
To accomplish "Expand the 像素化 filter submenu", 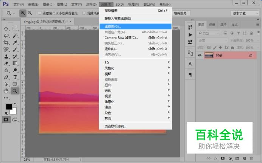I will [x=136, y=102].
